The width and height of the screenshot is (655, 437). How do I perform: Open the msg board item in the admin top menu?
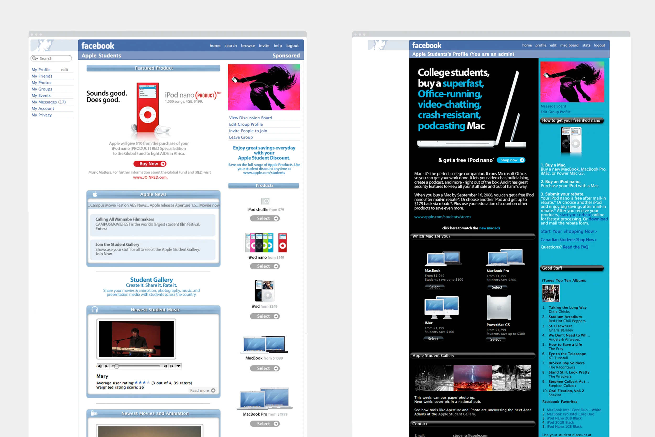tap(569, 45)
